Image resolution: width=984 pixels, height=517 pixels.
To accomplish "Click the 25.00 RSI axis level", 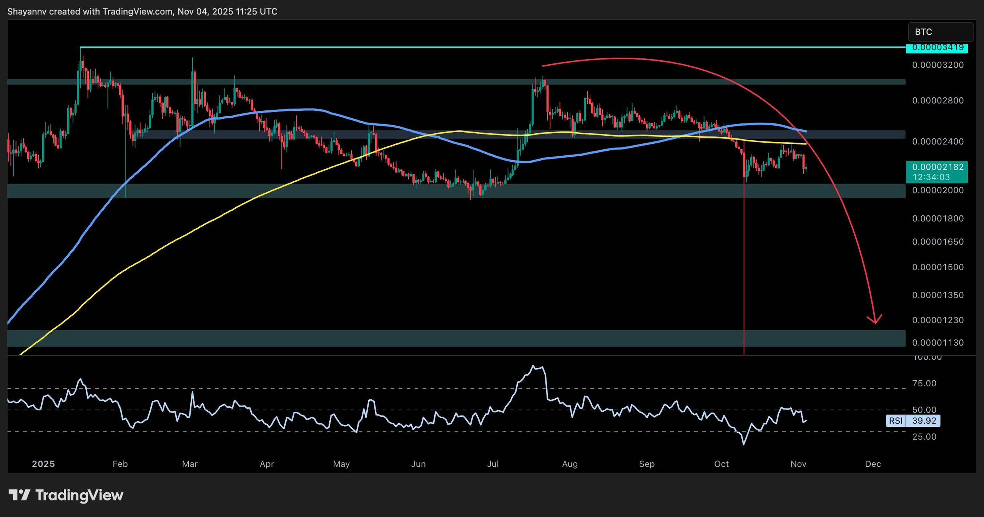I will pyautogui.click(x=924, y=437).
